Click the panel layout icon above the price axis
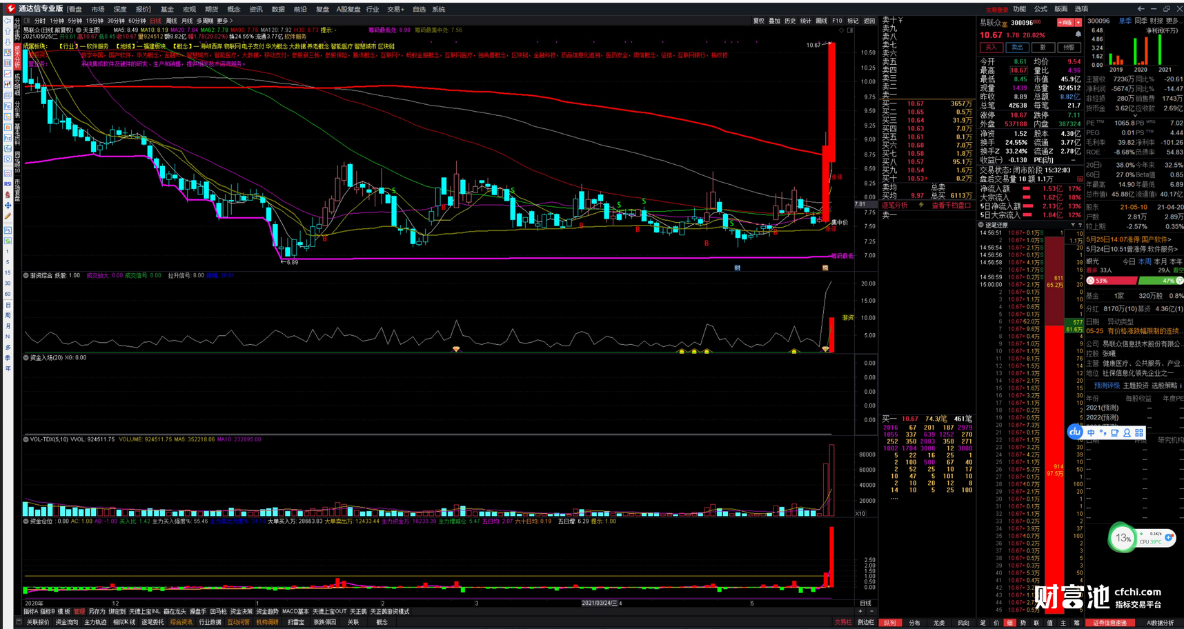This screenshot has height=629, width=1184. coord(850,30)
